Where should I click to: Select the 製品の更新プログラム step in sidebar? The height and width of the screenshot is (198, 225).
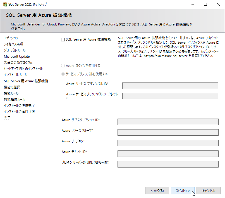click(18, 63)
